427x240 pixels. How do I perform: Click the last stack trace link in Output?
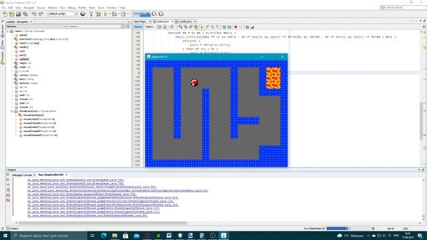click(x=87, y=215)
